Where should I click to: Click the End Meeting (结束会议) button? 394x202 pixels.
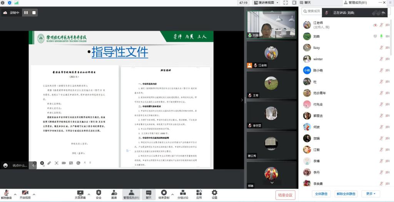click(x=285, y=195)
